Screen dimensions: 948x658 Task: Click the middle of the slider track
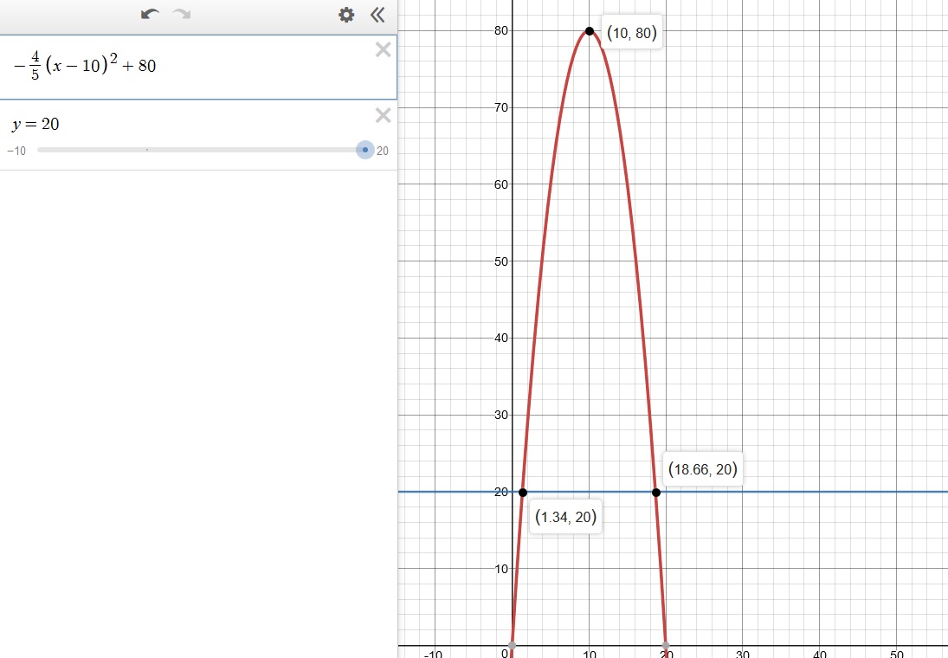pos(201,150)
